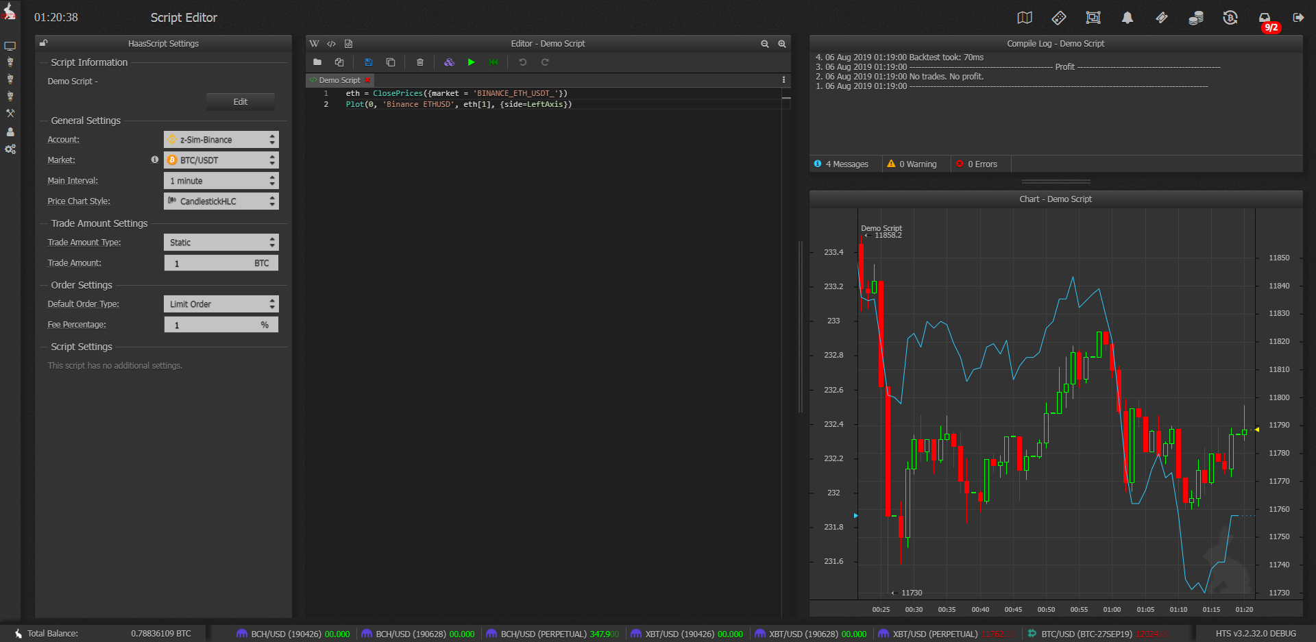
Task: Click the overlapping-frames icon in top bar
Action: (1093, 18)
